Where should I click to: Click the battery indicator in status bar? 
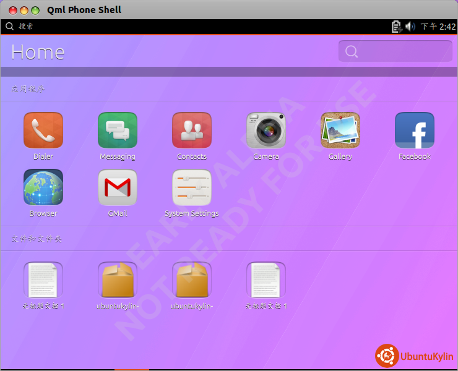click(397, 27)
